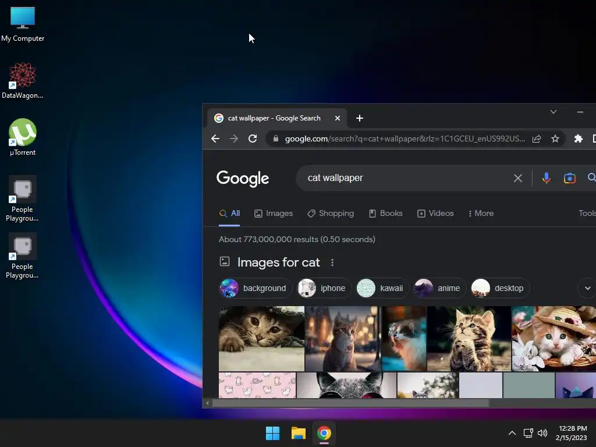
Task: Open the cat on snowy street thumbnail
Action: 343,339
